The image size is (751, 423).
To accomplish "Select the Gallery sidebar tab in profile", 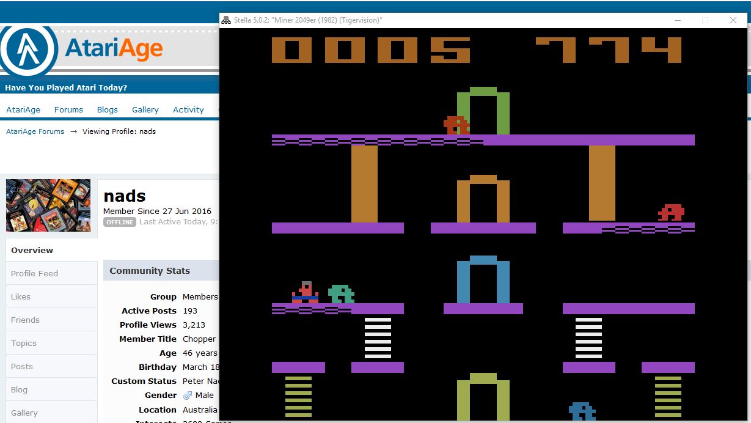I will 51,413.
